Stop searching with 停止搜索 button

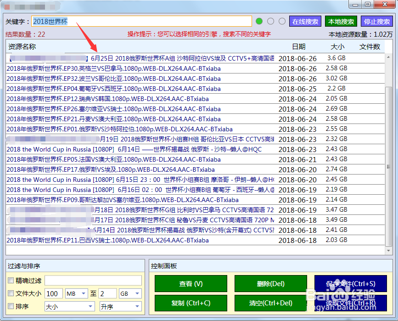(377, 22)
